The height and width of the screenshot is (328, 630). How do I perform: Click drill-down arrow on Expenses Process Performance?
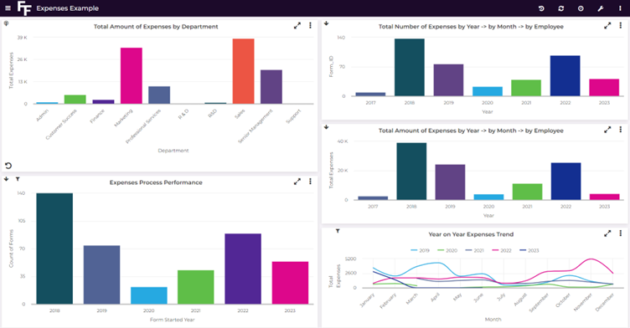tap(6, 179)
